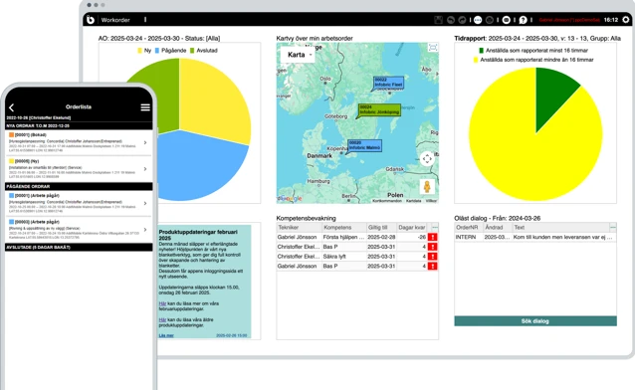Open column options icon in Oläst dialog header
Viewport: 635px width, 390px height.
[613, 227]
